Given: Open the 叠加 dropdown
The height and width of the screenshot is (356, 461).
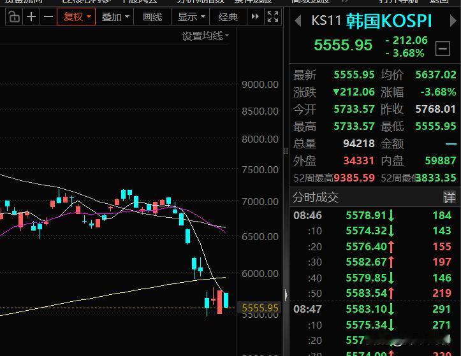Looking at the screenshot, I should tap(115, 17).
